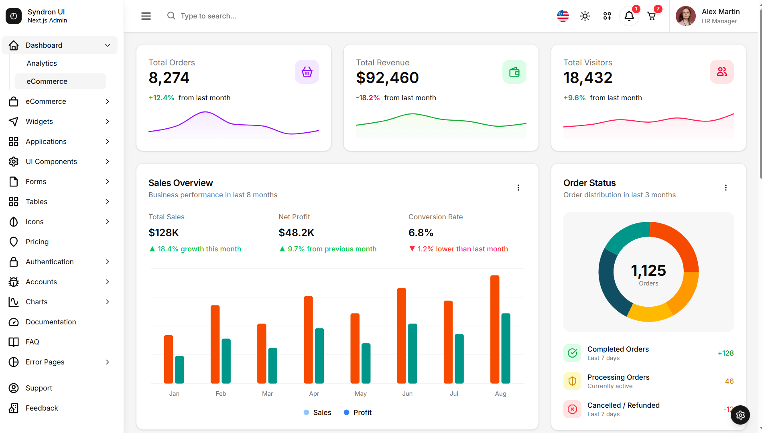Click Cancelled / Refunded cross icon
This screenshot has height=433, width=762.
point(572,409)
